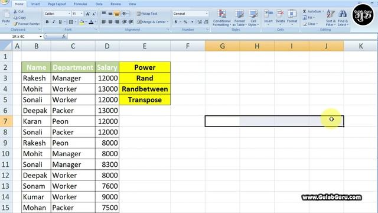The height and width of the screenshot is (213, 378).
Task: Increase decimal places
Action: click(200, 22)
